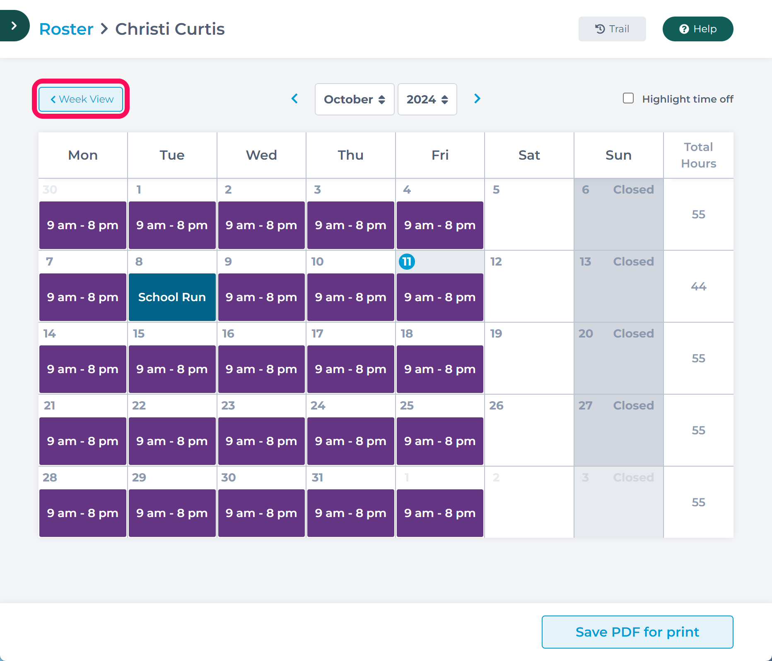This screenshot has width=772, height=661.
Task: Go to the next month arrow
Action: point(477,99)
